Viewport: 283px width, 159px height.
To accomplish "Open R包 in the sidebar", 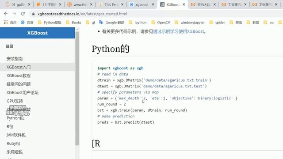I will (10, 126).
